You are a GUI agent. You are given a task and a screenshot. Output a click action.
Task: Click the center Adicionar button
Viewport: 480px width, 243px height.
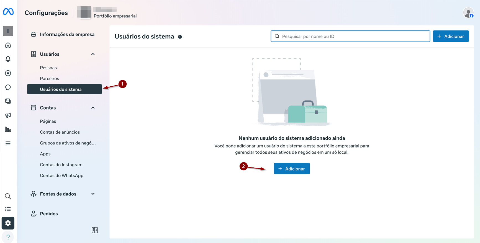(292, 169)
